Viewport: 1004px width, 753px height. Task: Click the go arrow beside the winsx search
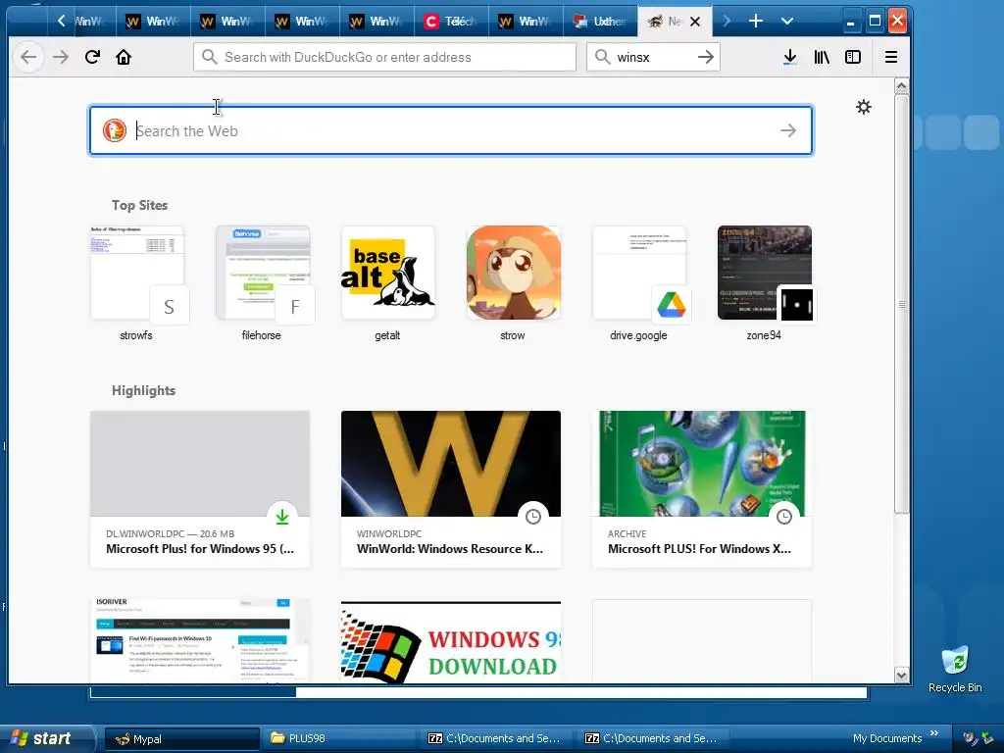[706, 57]
